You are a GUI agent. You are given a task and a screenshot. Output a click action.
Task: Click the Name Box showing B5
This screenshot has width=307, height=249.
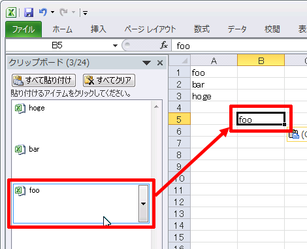click(57, 45)
